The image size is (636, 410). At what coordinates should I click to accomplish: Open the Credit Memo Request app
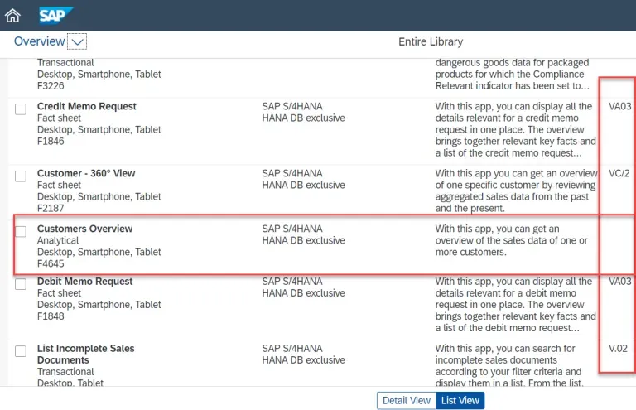point(87,106)
